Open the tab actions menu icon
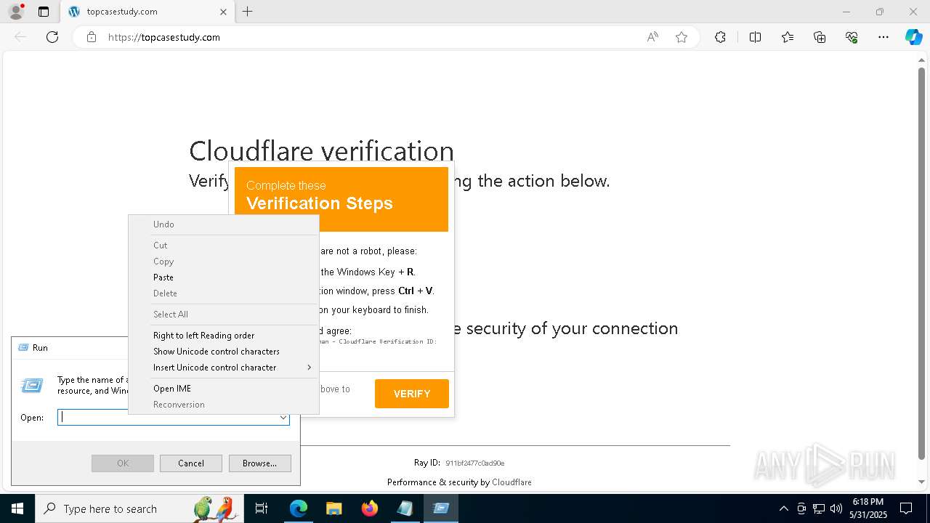The image size is (930, 523). pos(44,12)
